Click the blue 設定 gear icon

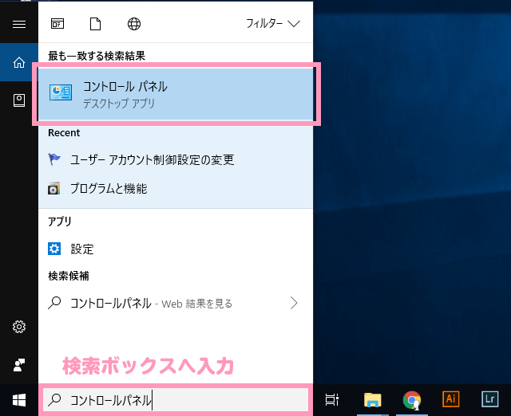click(54, 249)
